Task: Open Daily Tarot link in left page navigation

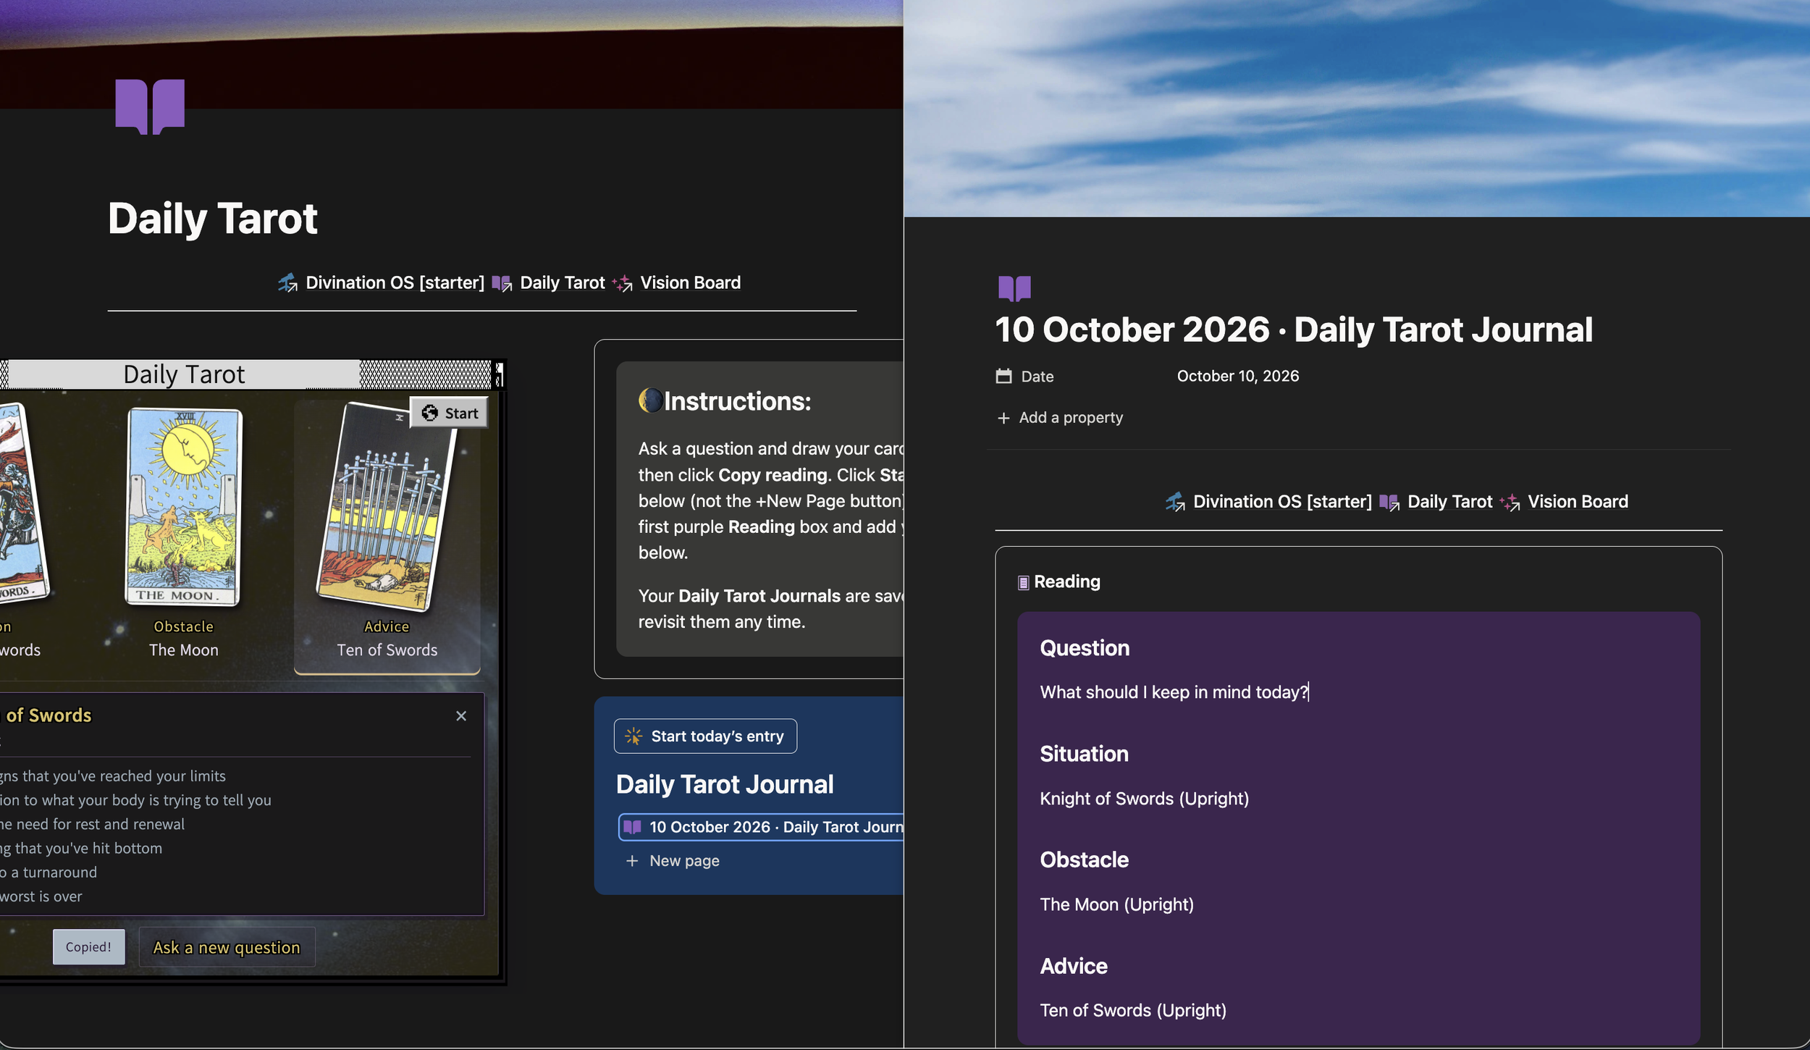Action: click(548, 282)
